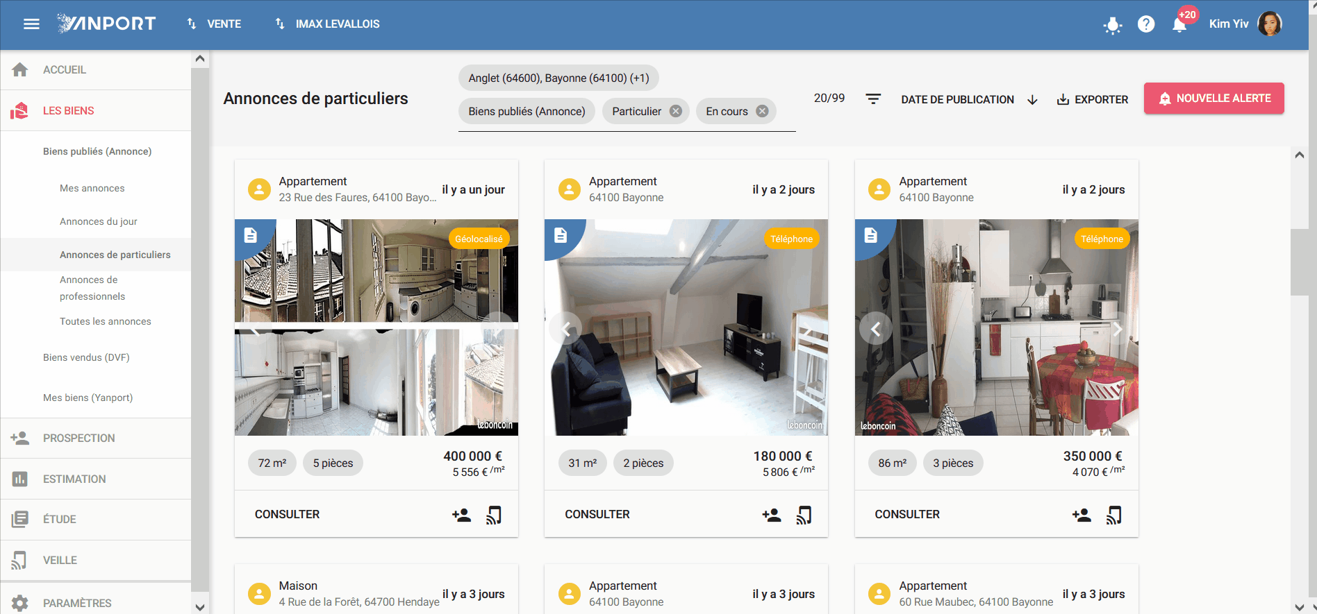Click the VEILLE monitoring icon
Viewport: 1317px width, 614px height.
(20, 561)
